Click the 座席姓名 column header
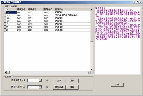Image resolution: width=143 pixels, height=96 pixels. click(36, 10)
